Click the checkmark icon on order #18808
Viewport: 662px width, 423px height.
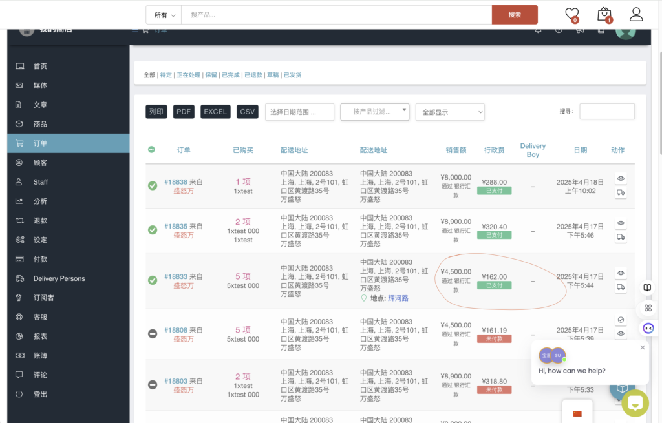pos(621,320)
